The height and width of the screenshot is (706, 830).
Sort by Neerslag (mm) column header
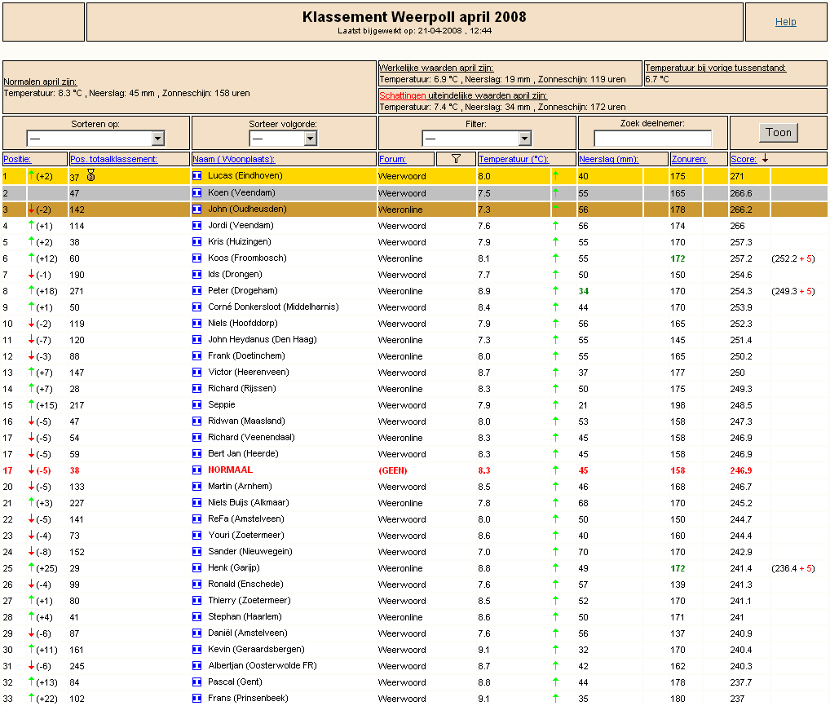point(608,159)
